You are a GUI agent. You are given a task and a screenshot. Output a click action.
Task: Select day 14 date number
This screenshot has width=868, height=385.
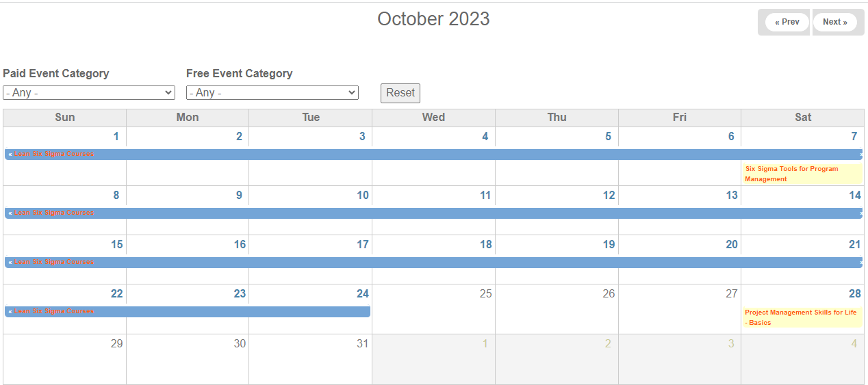(854, 196)
